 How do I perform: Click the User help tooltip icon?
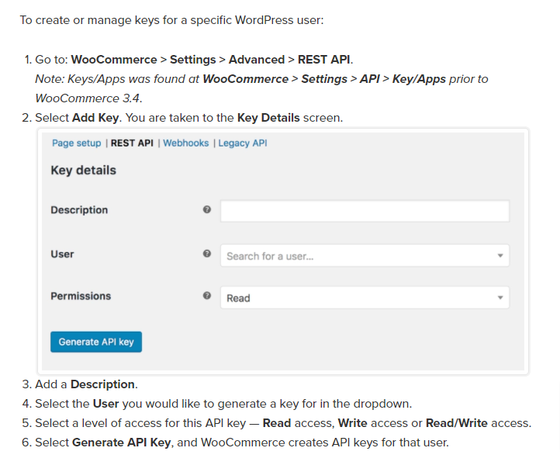[x=207, y=253]
